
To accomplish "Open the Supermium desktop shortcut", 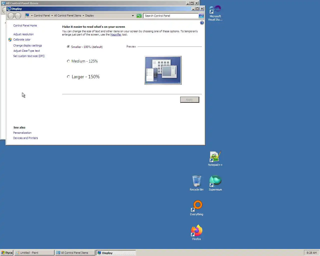I will tap(215, 183).
